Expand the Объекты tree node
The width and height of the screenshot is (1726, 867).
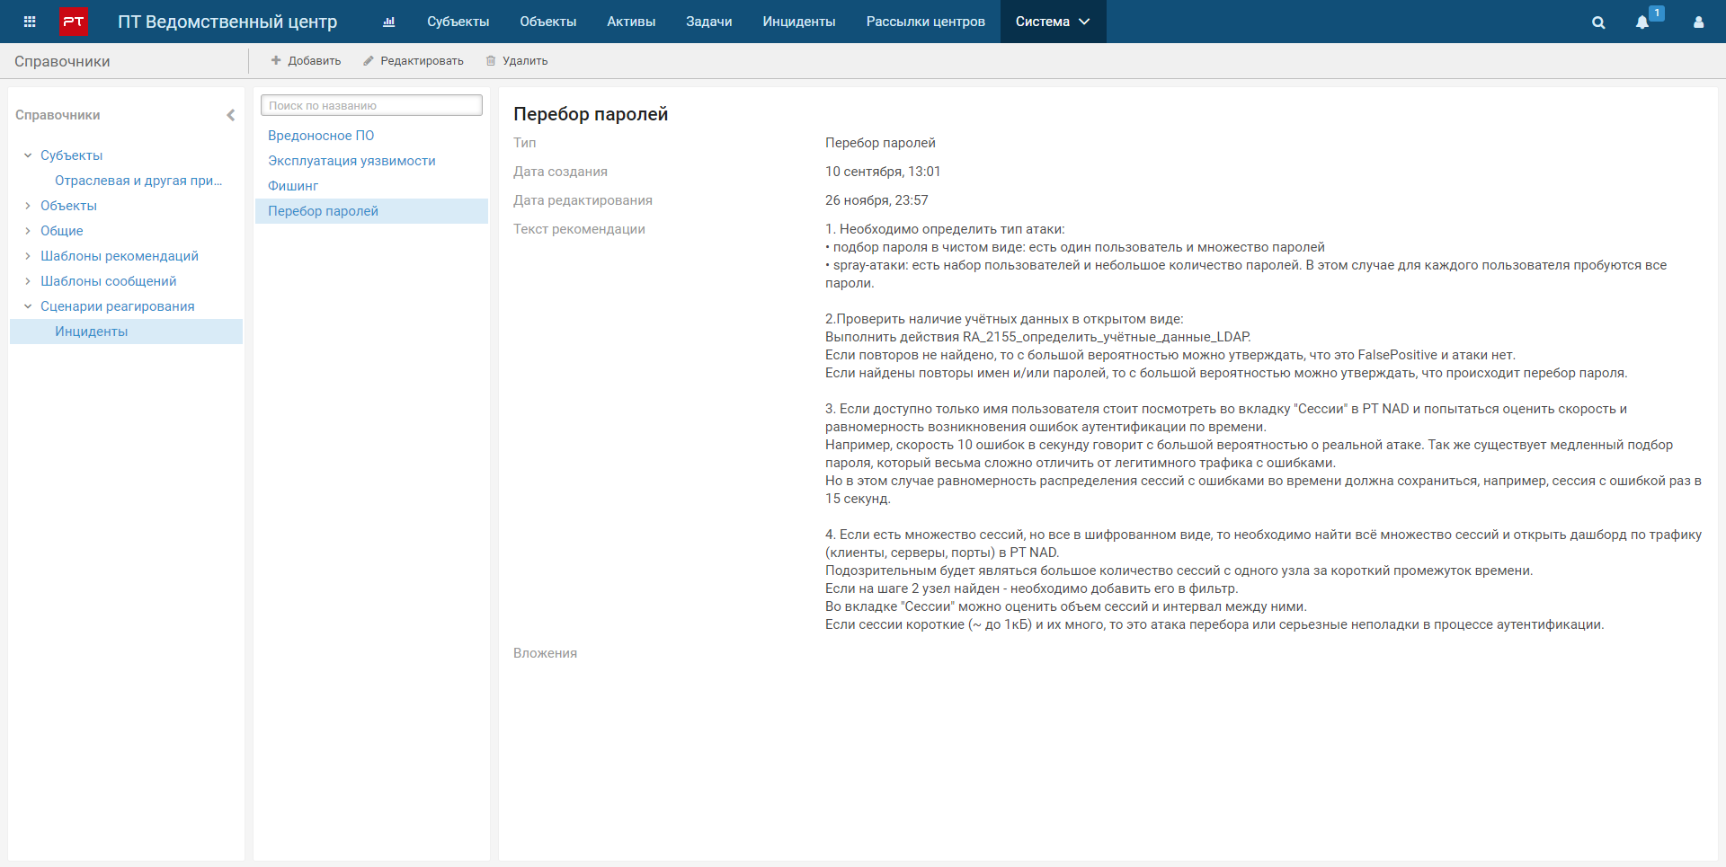[x=28, y=206]
